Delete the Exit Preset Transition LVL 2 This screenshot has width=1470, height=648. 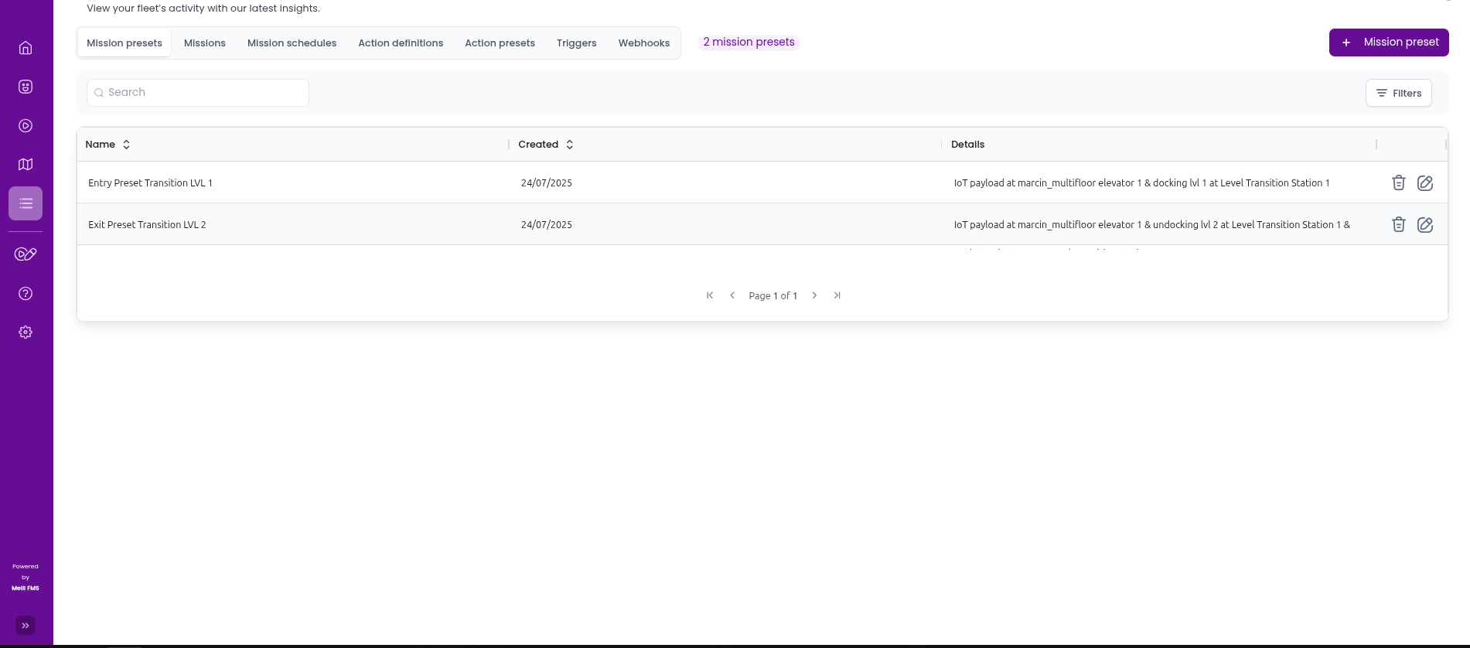tap(1398, 224)
